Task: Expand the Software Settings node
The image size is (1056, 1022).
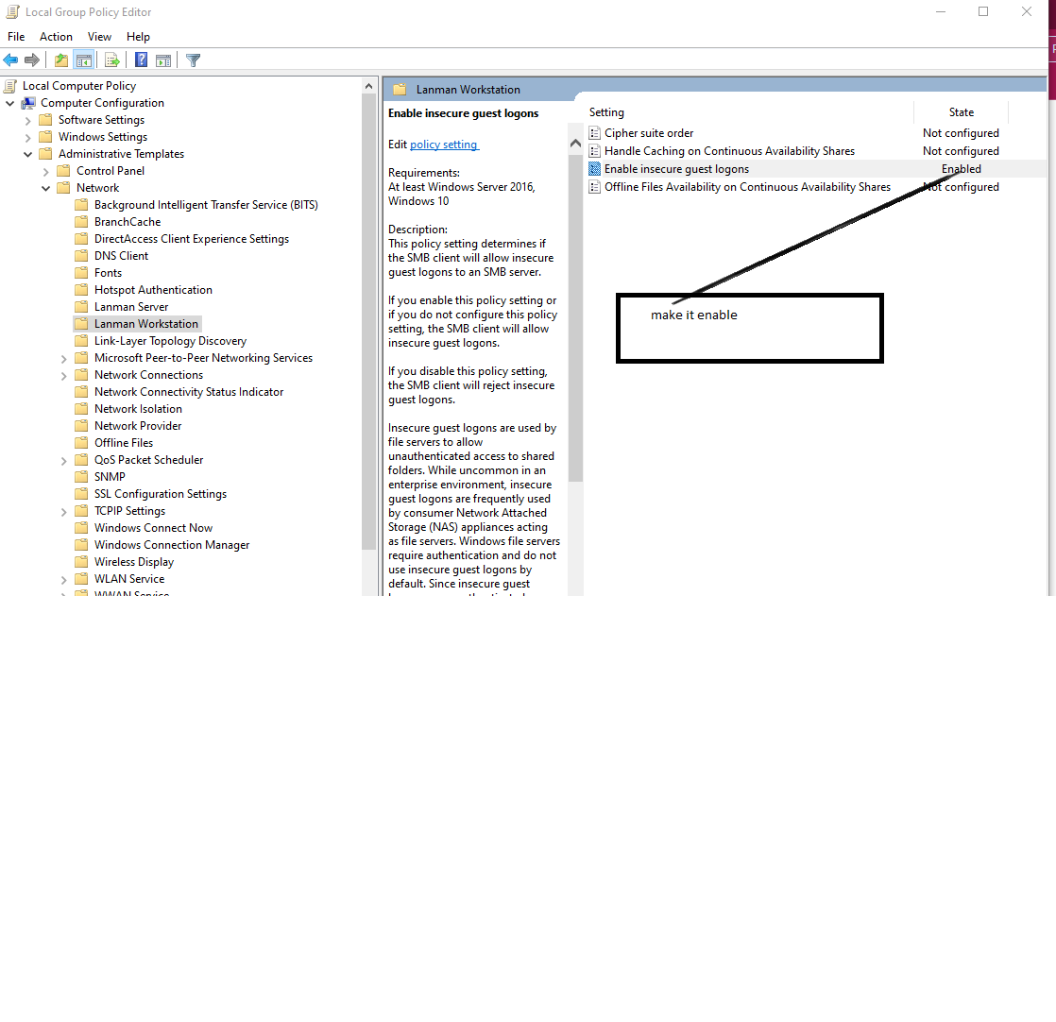Action: (27, 121)
